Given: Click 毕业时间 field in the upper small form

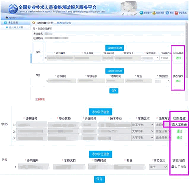Looking at the screenshot, I should click(x=108, y=58).
